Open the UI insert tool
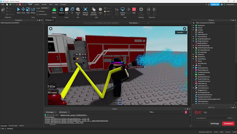This screenshot has width=237, height=134. click(x=72, y=10)
